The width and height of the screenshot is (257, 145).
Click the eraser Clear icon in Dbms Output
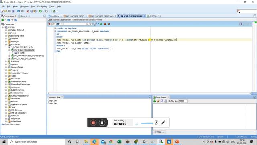[x=158, y=101]
